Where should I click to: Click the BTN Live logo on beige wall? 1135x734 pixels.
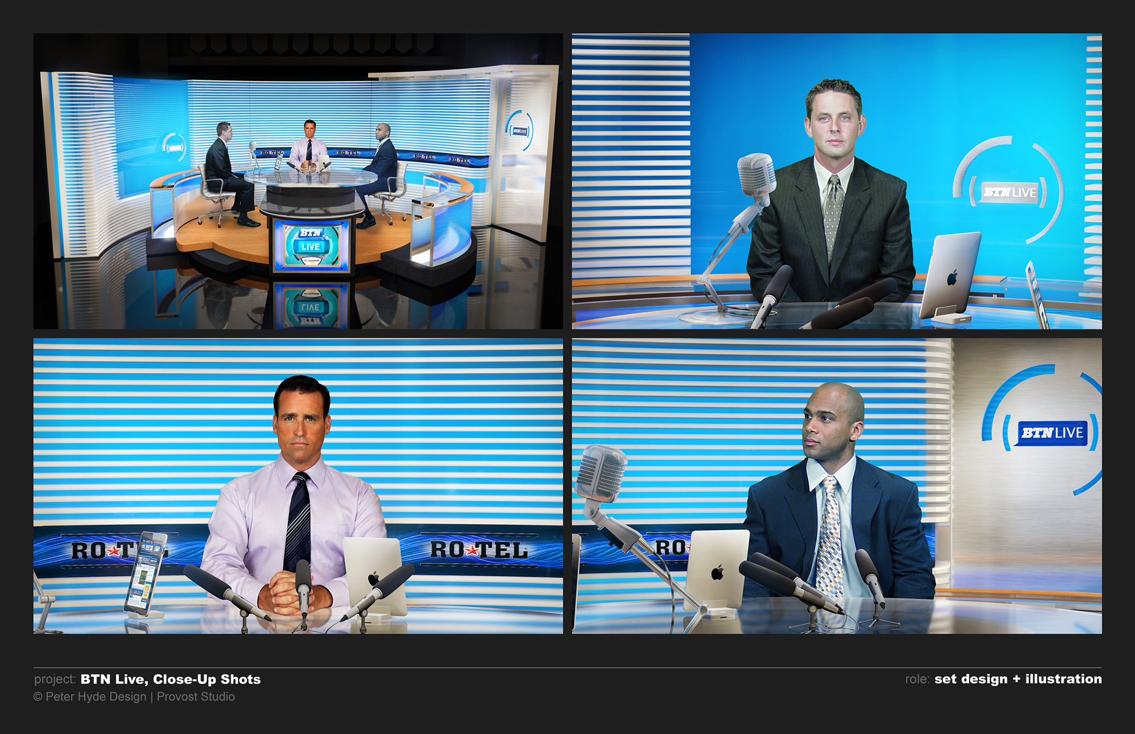pyautogui.click(x=1052, y=433)
